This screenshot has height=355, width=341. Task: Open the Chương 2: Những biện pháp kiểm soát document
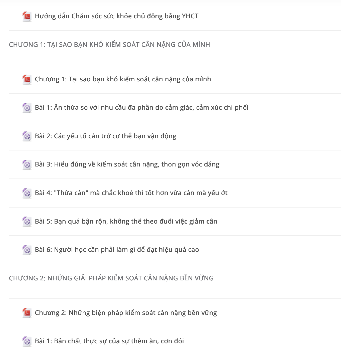tap(126, 313)
